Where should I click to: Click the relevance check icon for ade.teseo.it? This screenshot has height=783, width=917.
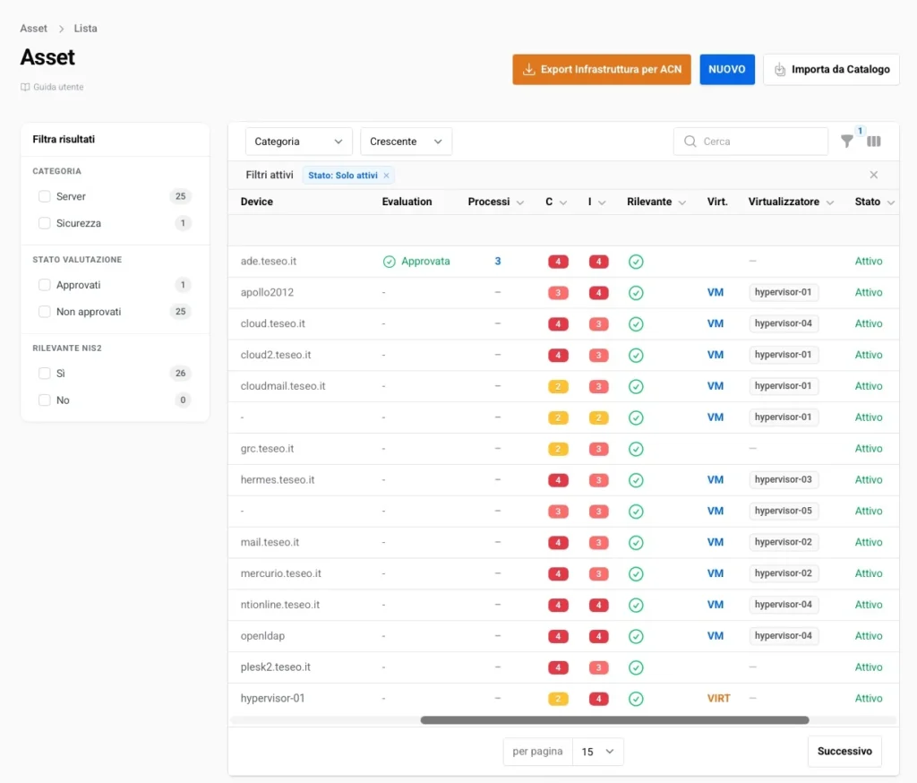(636, 262)
